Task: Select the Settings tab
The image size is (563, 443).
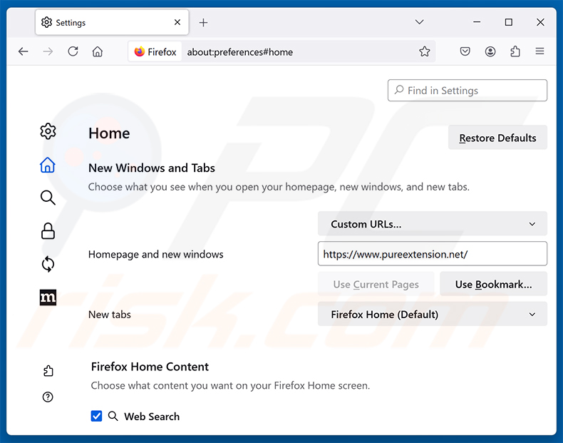Action: [112, 22]
